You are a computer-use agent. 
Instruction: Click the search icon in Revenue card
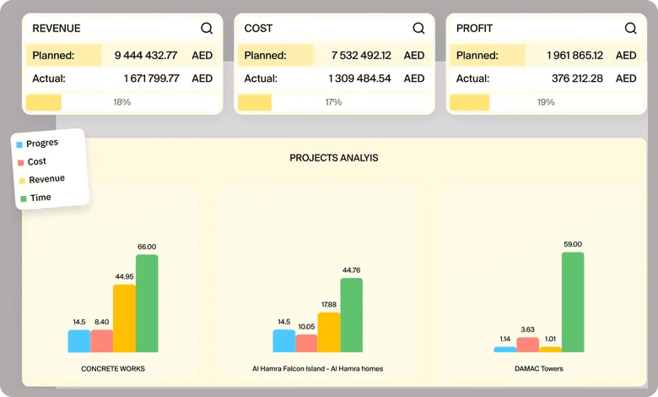point(207,28)
